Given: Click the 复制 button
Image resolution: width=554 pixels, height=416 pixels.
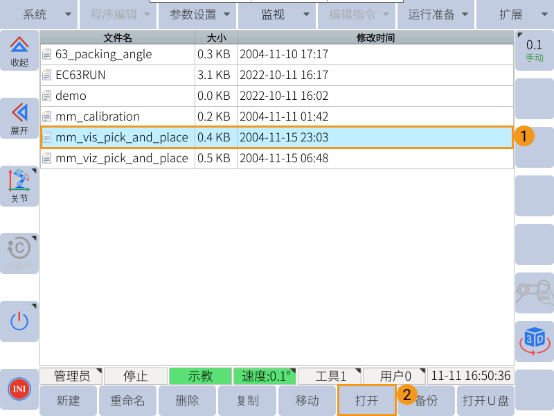Looking at the screenshot, I should point(247,401).
